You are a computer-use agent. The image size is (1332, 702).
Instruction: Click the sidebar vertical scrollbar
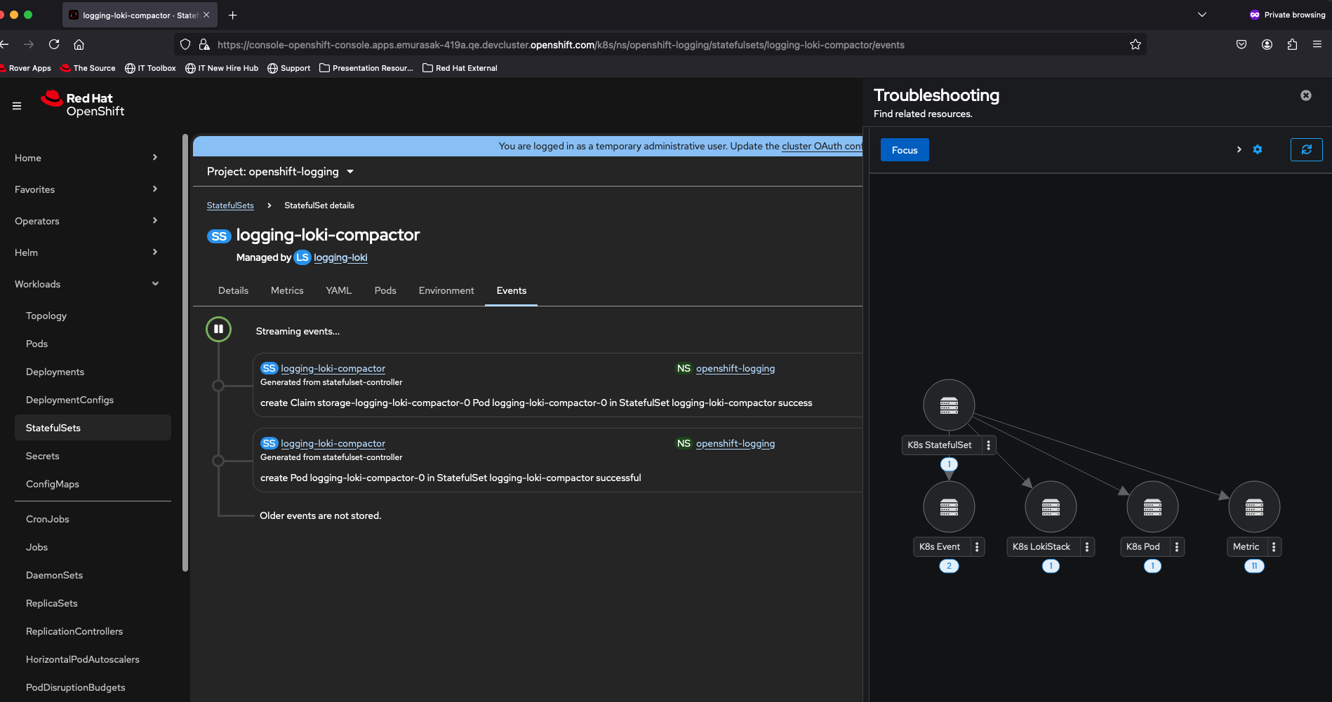pos(185,353)
